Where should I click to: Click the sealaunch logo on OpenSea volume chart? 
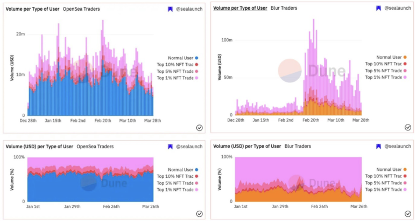pyautogui.click(x=170, y=9)
